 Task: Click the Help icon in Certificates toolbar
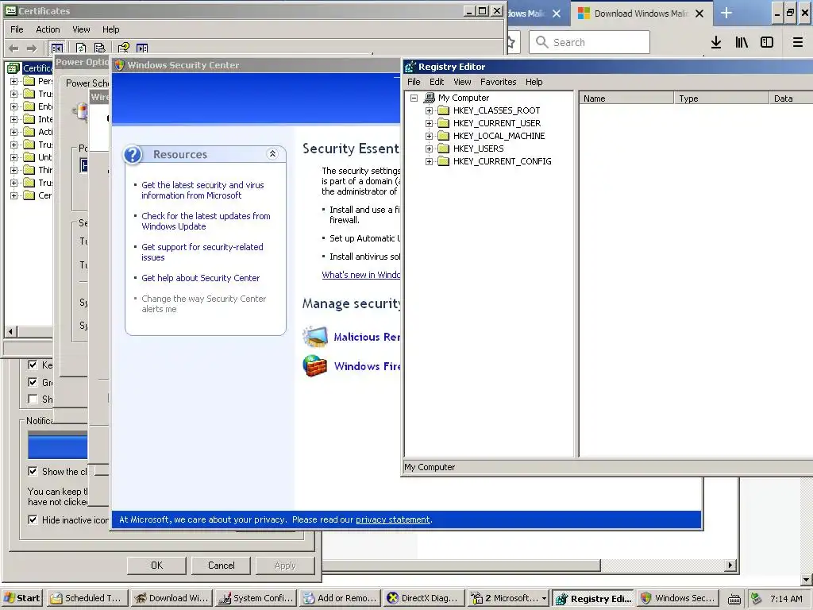(123, 48)
